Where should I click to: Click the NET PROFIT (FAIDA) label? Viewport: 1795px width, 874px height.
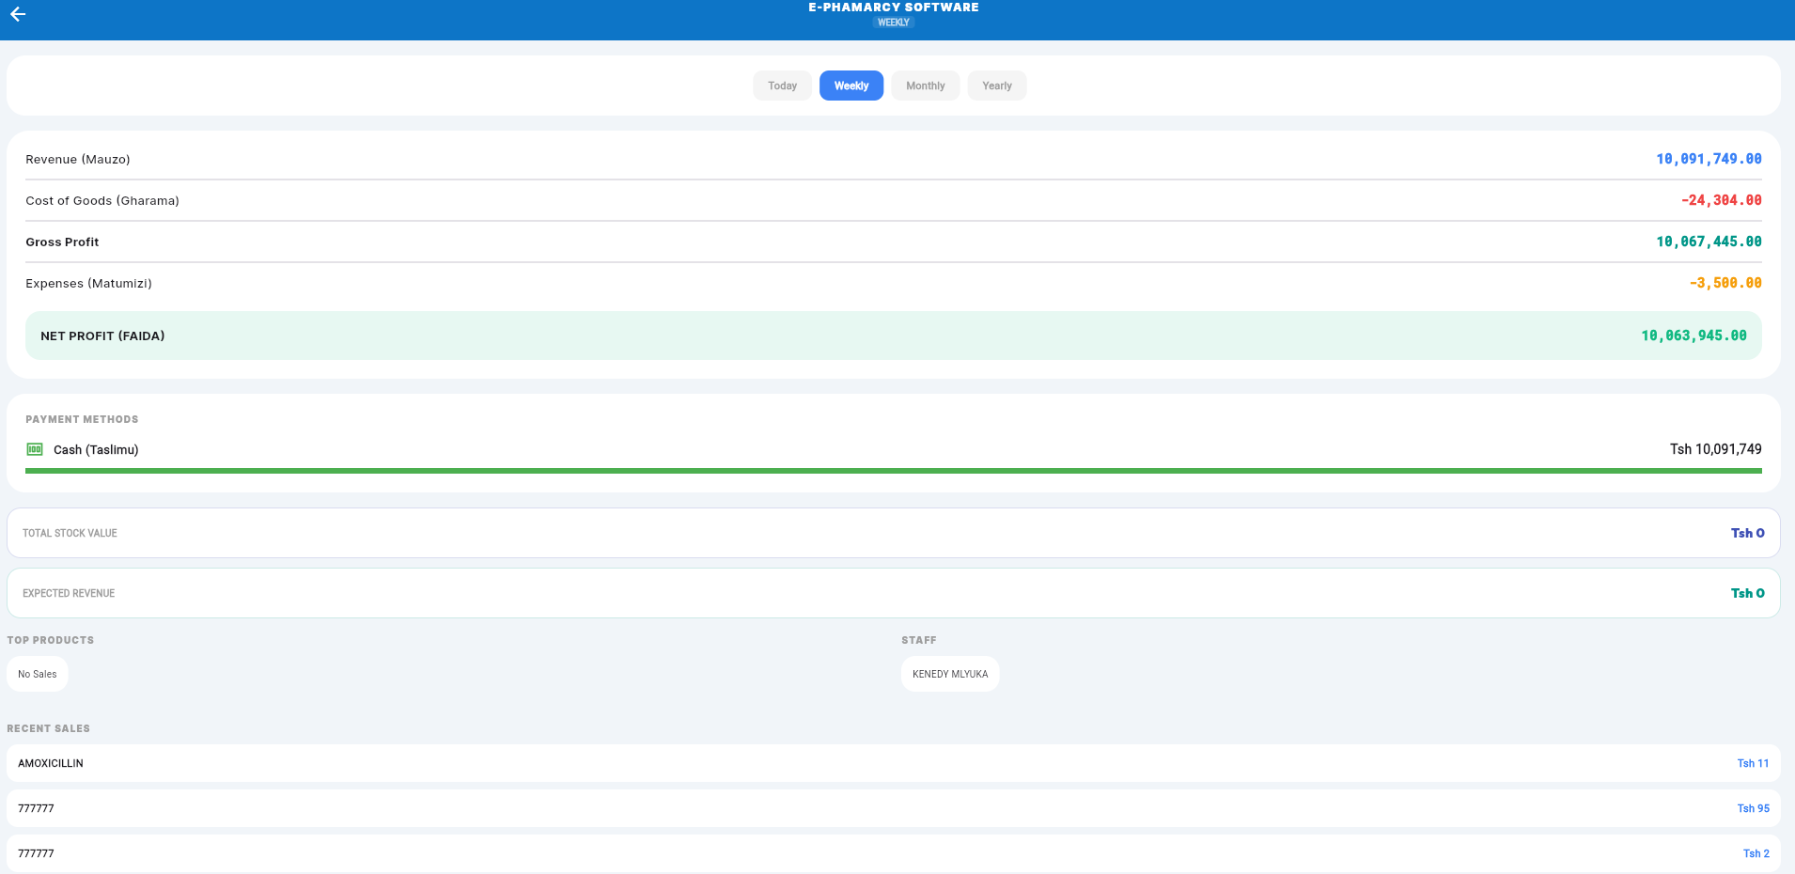click(x=102, y=336)
